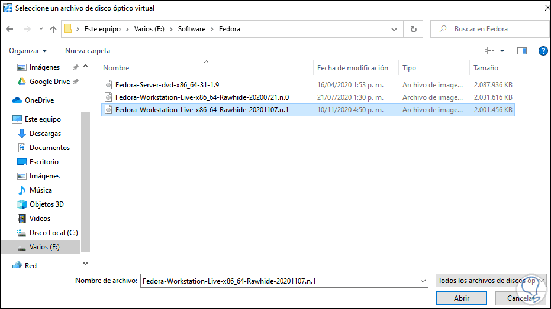Click the Abrir button
This screenshot has height=309, width=551.
462,298
